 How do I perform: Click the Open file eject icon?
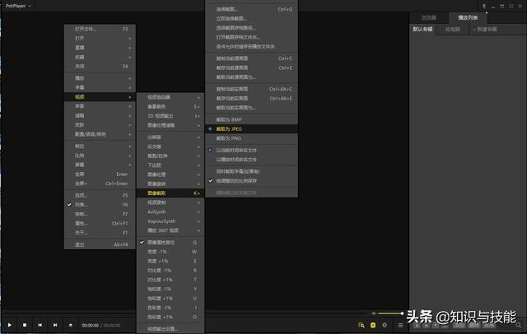coord(70,325)
